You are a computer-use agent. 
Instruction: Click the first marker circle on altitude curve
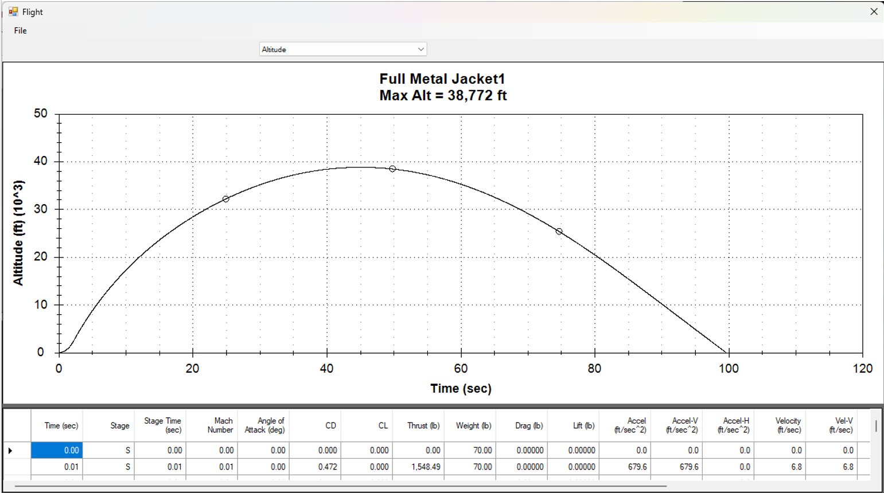[226, 199]
